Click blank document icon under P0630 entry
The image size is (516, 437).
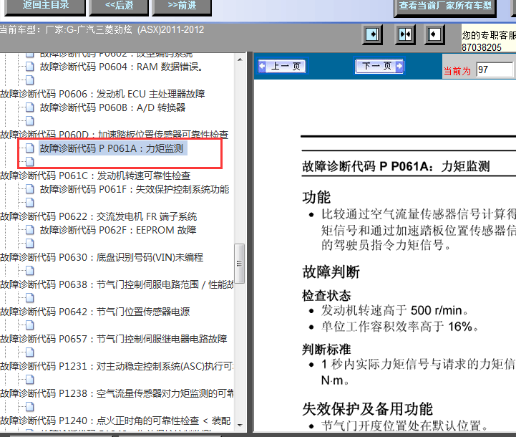tap(30, 271)
